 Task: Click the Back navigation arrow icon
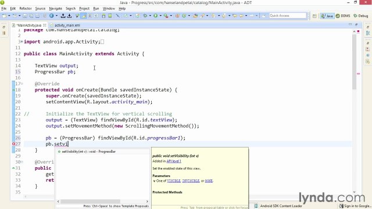[x=241, y=16]
